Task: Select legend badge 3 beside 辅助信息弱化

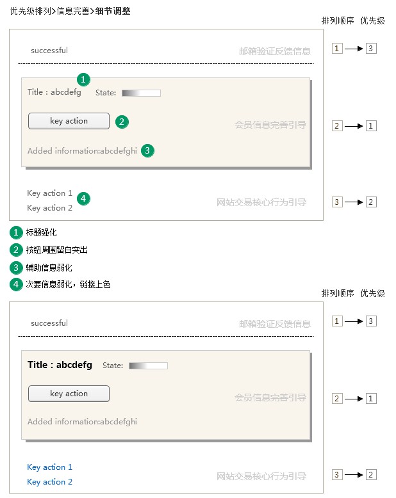Action: click(16, 267)
